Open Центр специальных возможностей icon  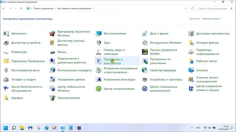click(x=145, y=89)
